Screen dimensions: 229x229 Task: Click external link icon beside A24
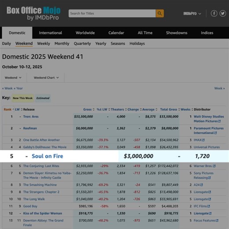[201, 185]
